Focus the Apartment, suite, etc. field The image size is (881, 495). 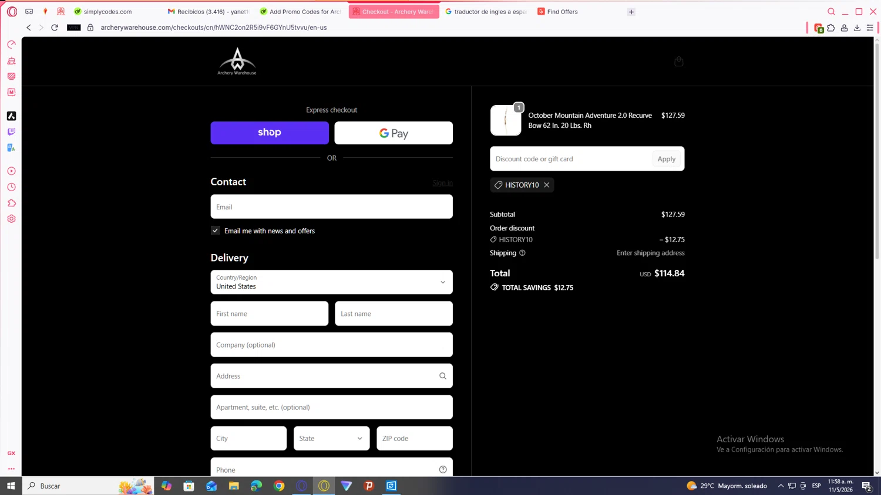tap(331, 407)
